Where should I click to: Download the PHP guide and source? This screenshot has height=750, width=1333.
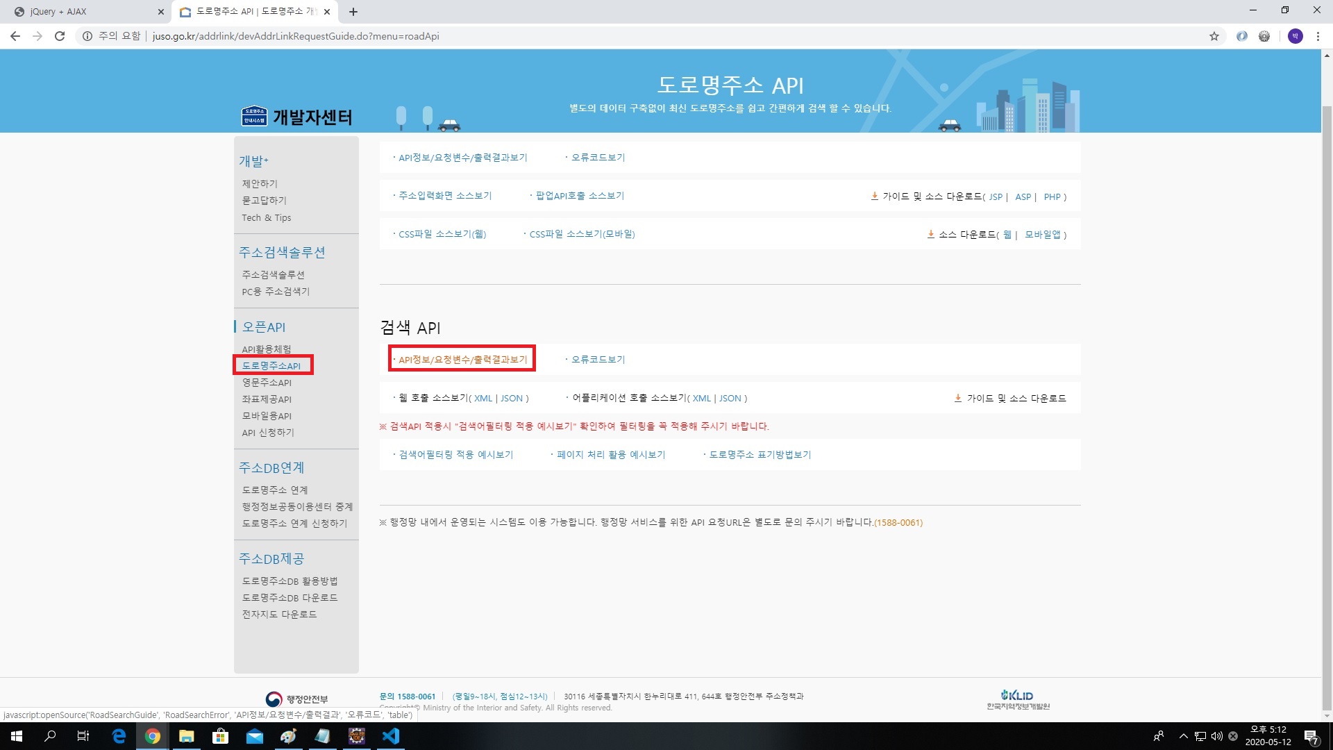[1052, 197]
